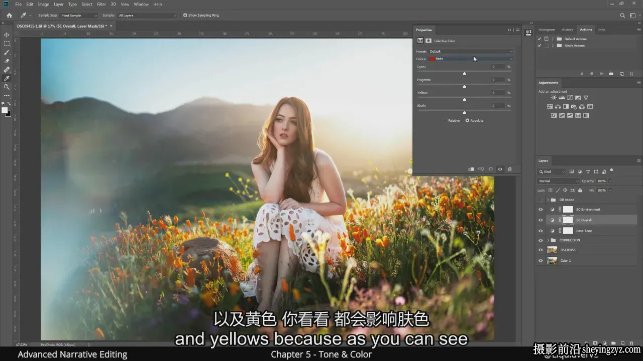
Task: Click the Lock all icon in Layers
Action: [x=580, y=191]
